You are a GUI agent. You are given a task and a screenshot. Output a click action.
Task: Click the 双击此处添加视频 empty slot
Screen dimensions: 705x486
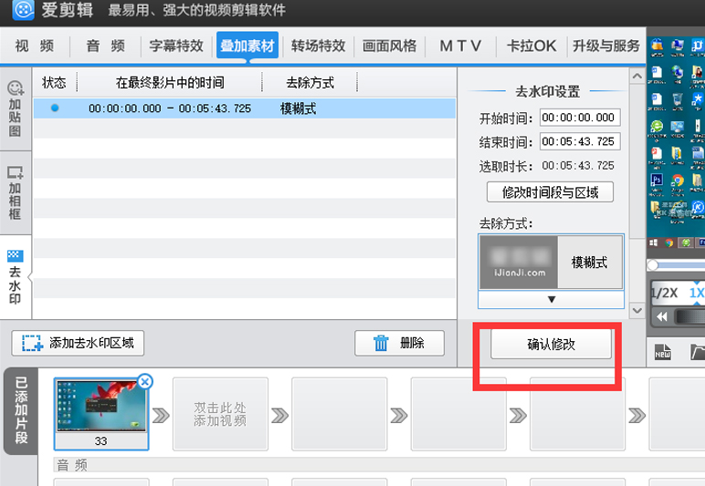click(220, 414)
